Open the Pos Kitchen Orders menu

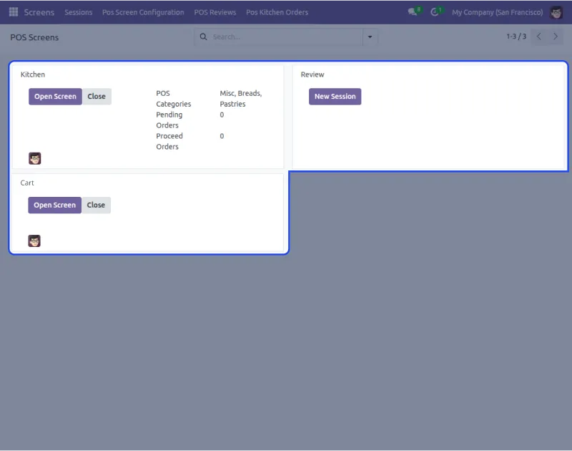tap(277, 12)
